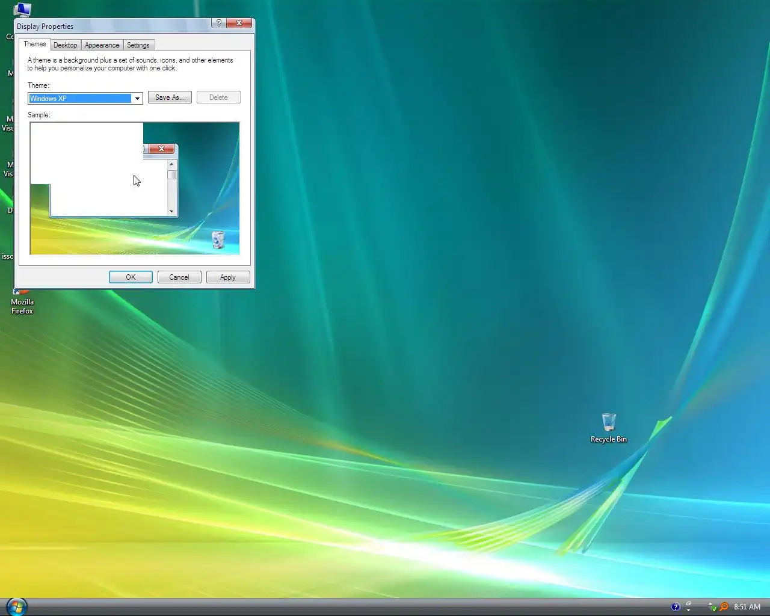This screenshot has height=616, width=770.
Task: Click the Recycle Bin icon in sample preview
Action: pos(218,239)
